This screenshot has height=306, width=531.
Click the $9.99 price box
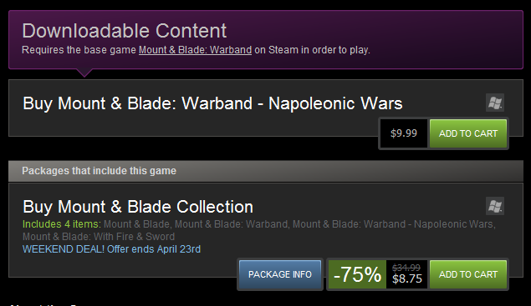coord(404,133)
